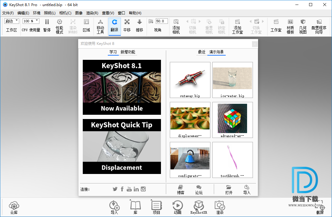Pause rendering with the 暂停 button
Viewport: 332px width, 217px height.
pyautogui.click(x=47, y=26)
